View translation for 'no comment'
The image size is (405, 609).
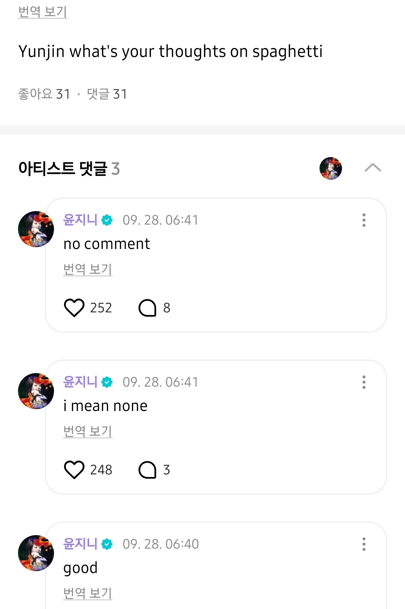point(88,269)
